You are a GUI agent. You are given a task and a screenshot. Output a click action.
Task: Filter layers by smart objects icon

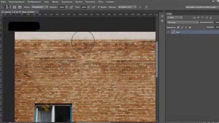[211, 17]
